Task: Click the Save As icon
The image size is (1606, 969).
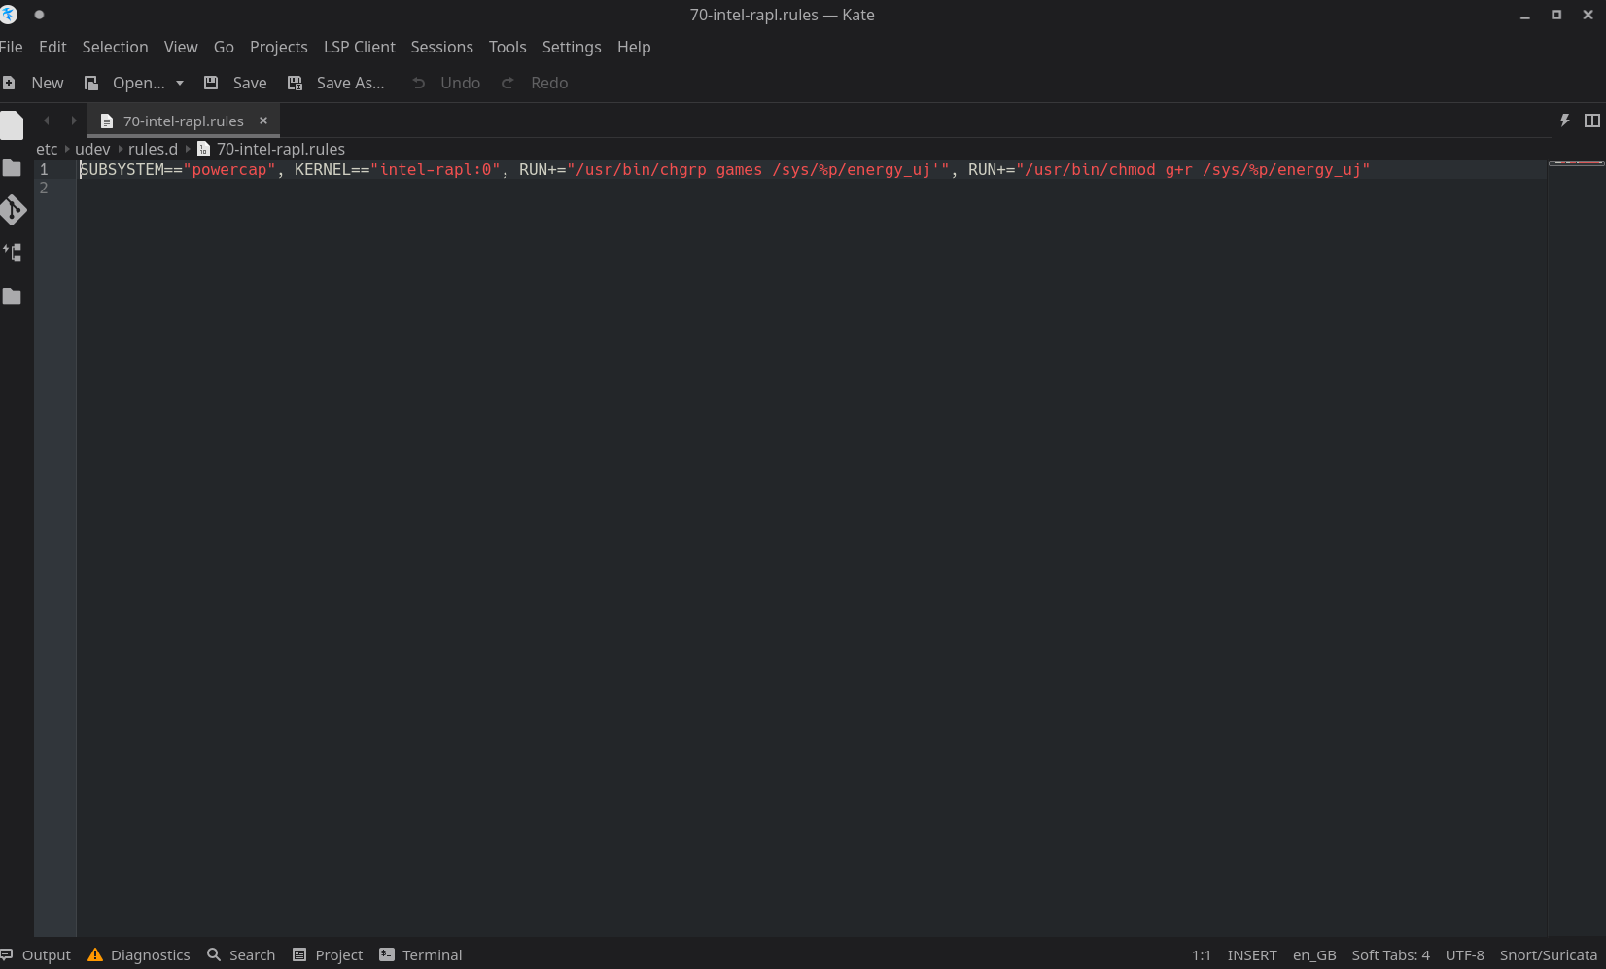Action: (295, 83)
